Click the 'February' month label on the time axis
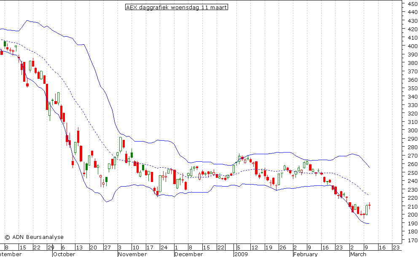 pyautogui.click(x=306, y=254)
